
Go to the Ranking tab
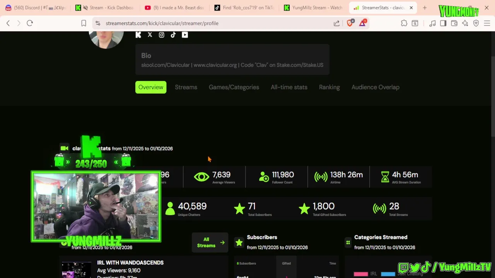coord(329,87)
